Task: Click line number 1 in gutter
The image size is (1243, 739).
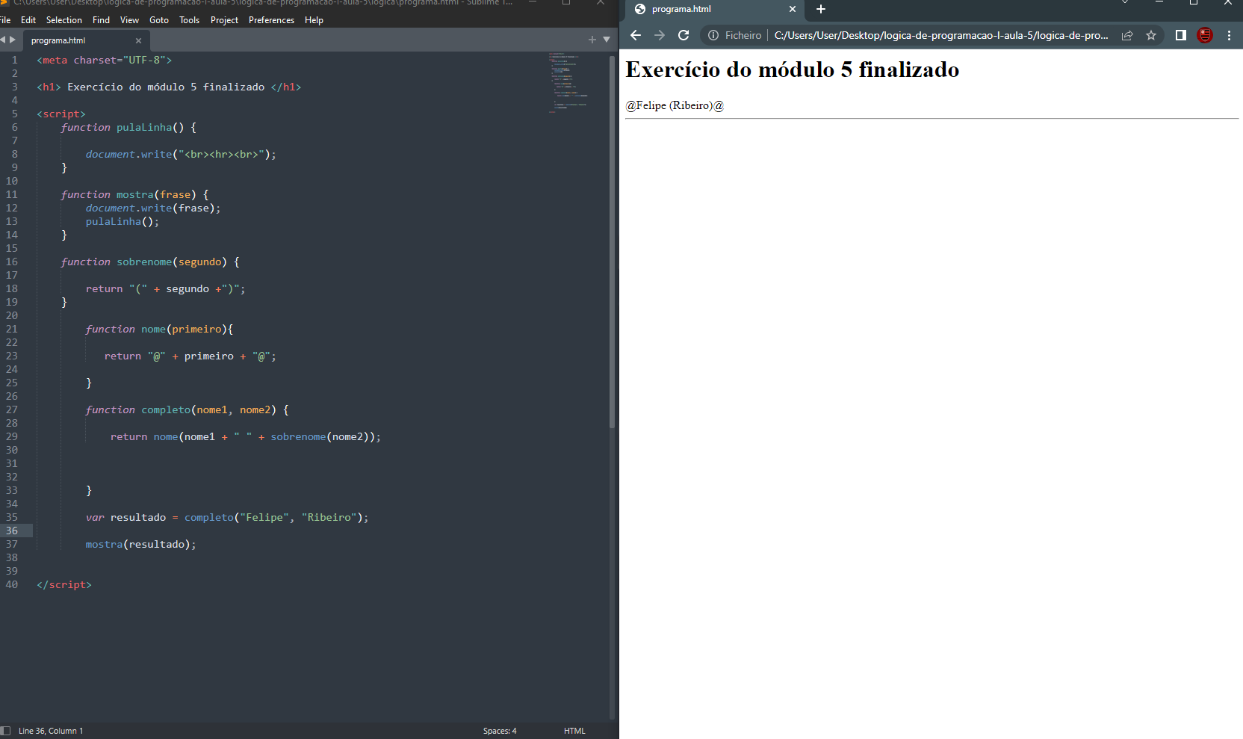Action: click(x=14, y=60)
